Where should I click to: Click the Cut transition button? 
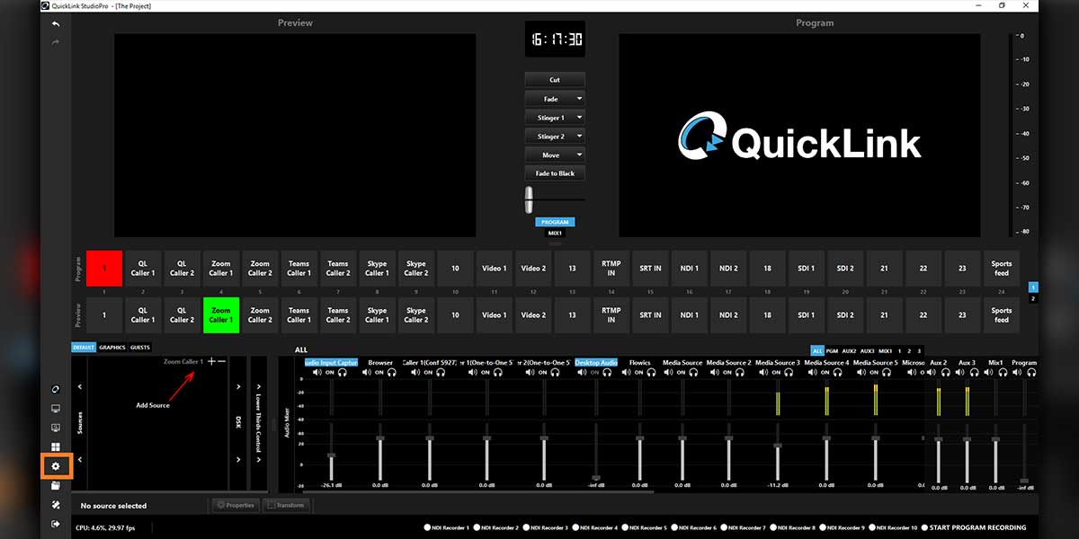pyautogui.click(x=555, y=80)
